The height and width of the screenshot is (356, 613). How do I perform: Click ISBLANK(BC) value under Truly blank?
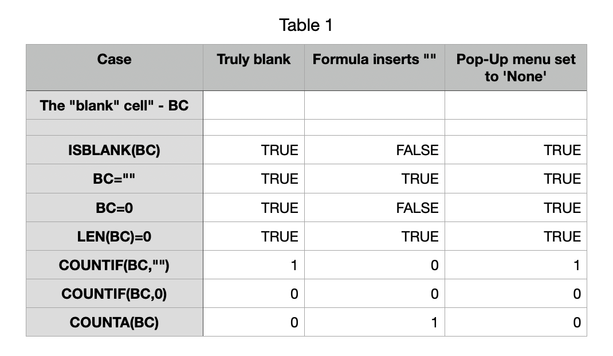tap(280, 151)
